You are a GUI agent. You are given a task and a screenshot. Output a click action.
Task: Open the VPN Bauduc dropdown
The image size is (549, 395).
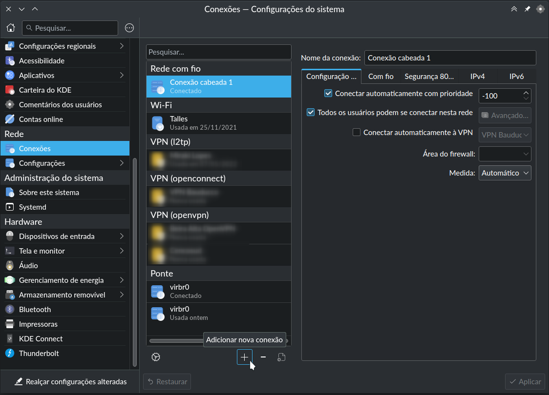tap(505, 135)
